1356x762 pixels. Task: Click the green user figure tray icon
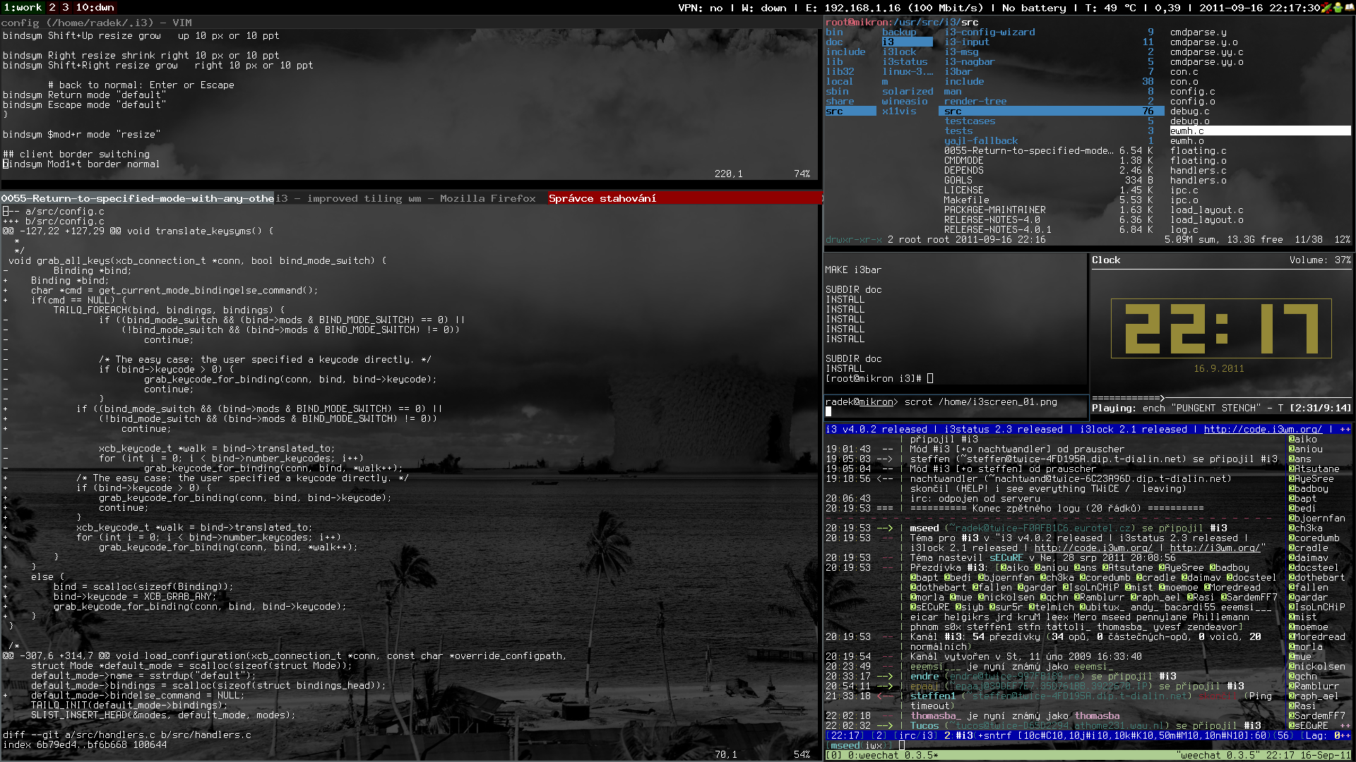click(1338, 8)
